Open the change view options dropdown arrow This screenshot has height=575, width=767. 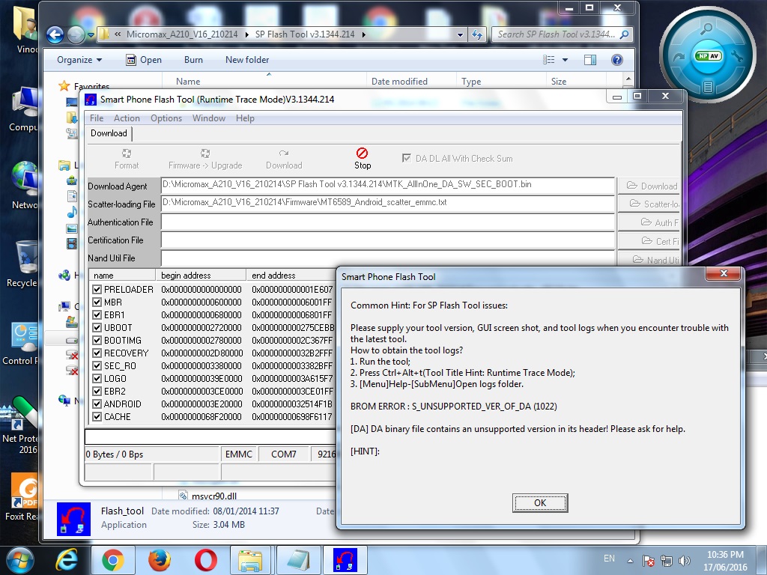pos(565,60)
